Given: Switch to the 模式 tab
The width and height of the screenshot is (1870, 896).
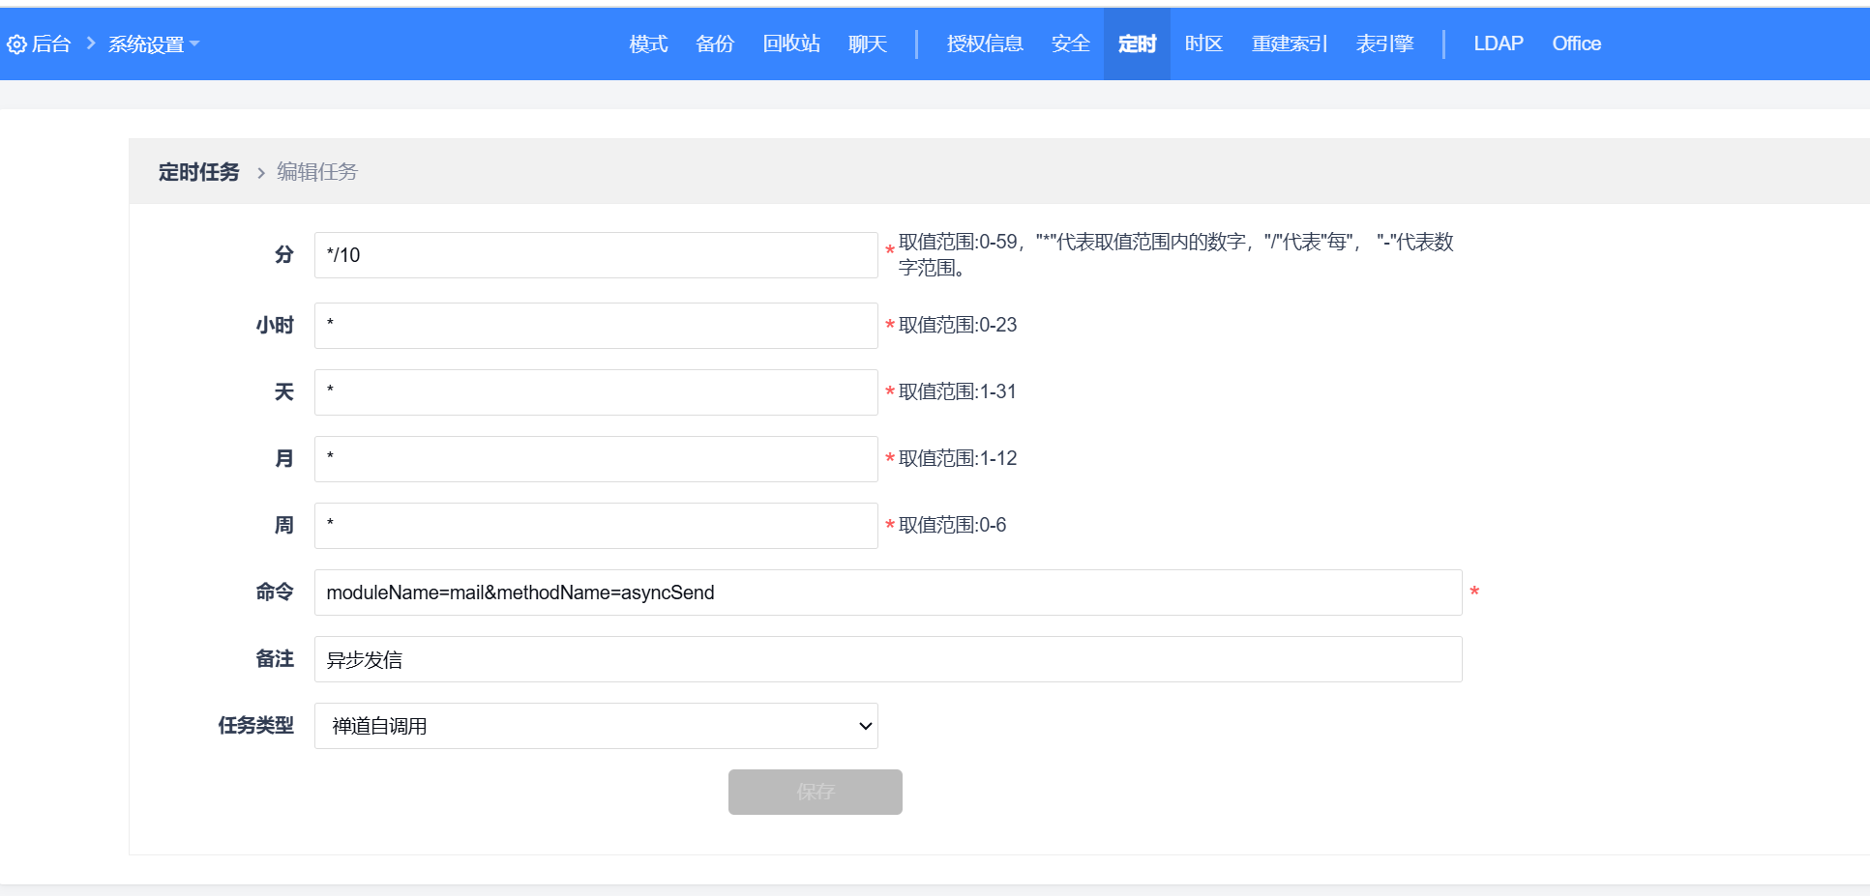Looking at the screenshot, I should (x=648, y=43).
